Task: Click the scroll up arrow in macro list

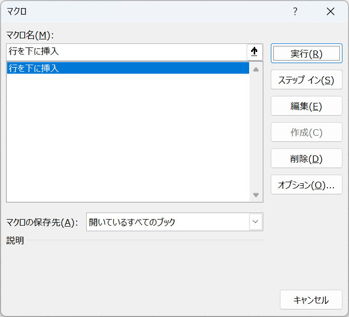Action: [256, 69]
